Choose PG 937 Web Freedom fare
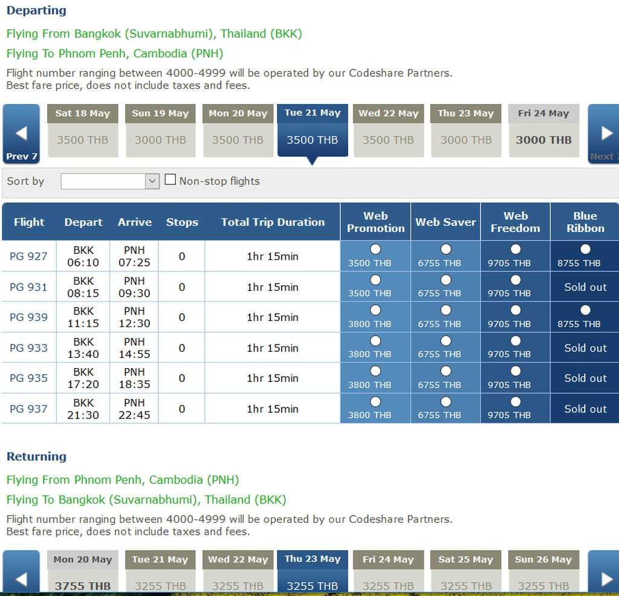 (x=516, y=402)
